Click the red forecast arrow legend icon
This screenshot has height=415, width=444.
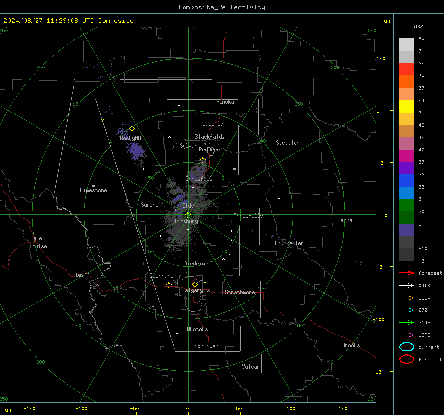[x=407, y=273]
